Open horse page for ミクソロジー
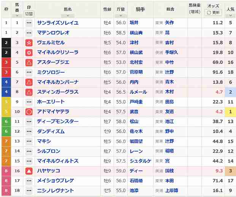Image resolution: width=236 pixels, height=197 pixels. [x=51, y=72]
